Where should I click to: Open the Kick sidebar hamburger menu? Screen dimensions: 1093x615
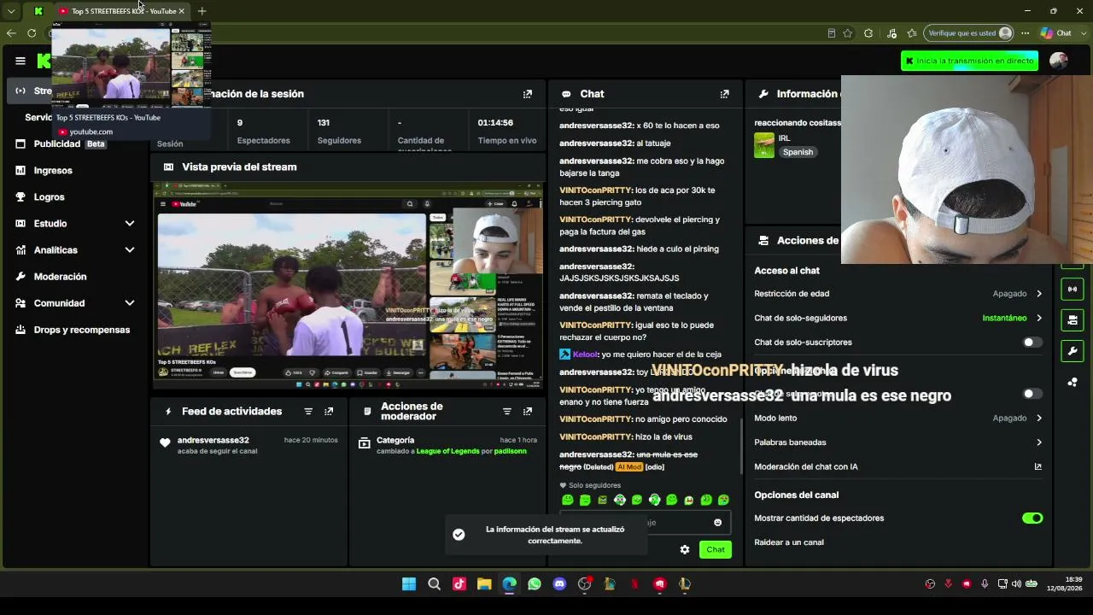coord(20,61)
